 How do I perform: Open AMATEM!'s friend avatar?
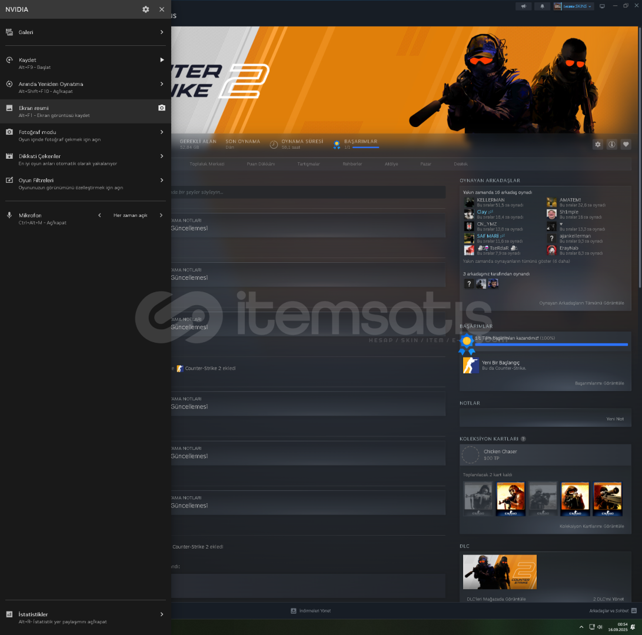551,202
